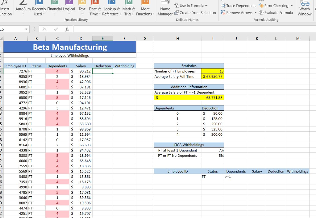Select the 7% FICA rate cell
316x218 pixels.
click(x=213, y=150)
